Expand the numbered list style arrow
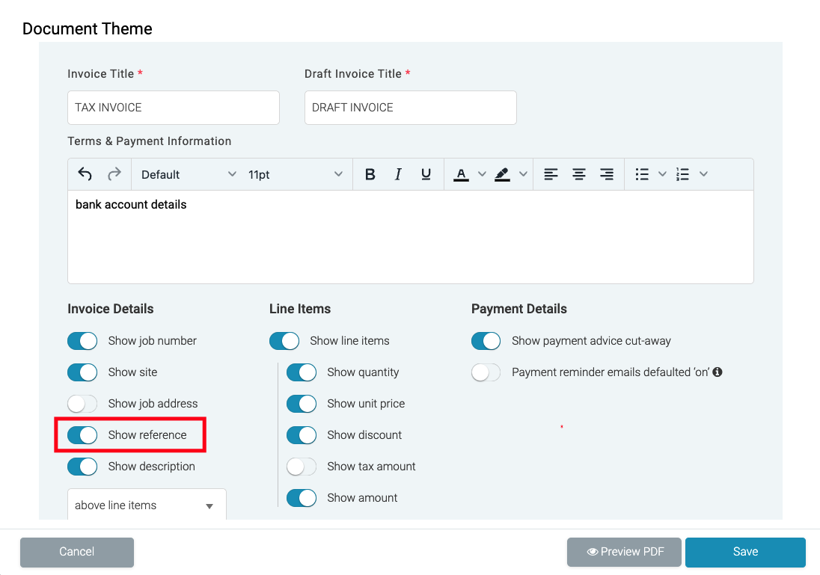This screenshot has width=820, height=575. [703, 174]
